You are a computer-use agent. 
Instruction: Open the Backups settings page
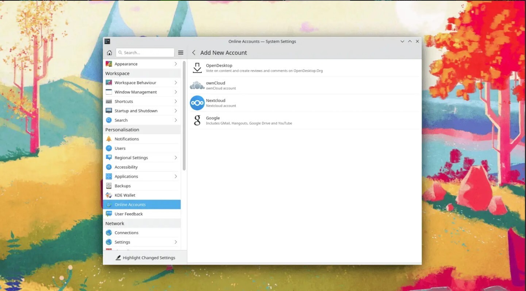(142, 186)
